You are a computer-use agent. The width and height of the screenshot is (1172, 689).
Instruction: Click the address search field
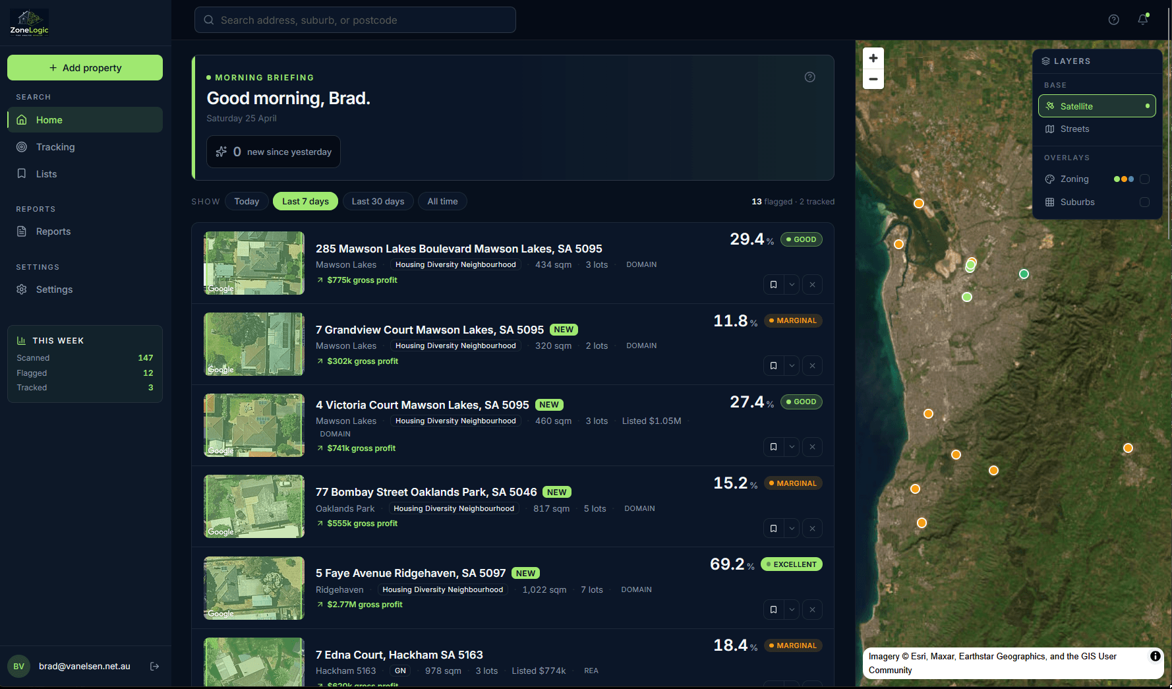tap(355, 20)
